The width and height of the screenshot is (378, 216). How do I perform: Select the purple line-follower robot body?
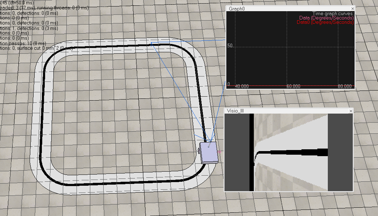point(209,153)
